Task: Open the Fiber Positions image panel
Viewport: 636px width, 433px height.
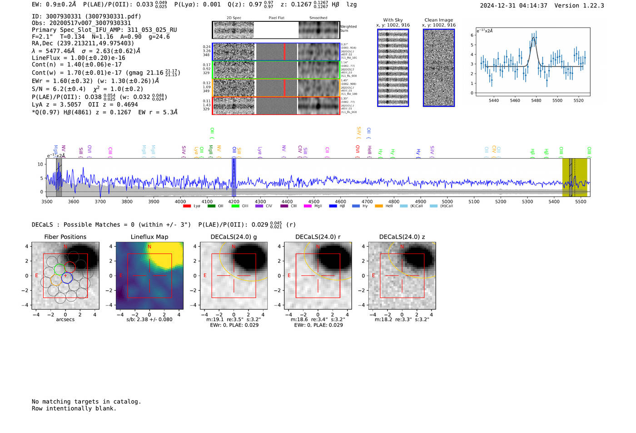Action: pos(65,276)
